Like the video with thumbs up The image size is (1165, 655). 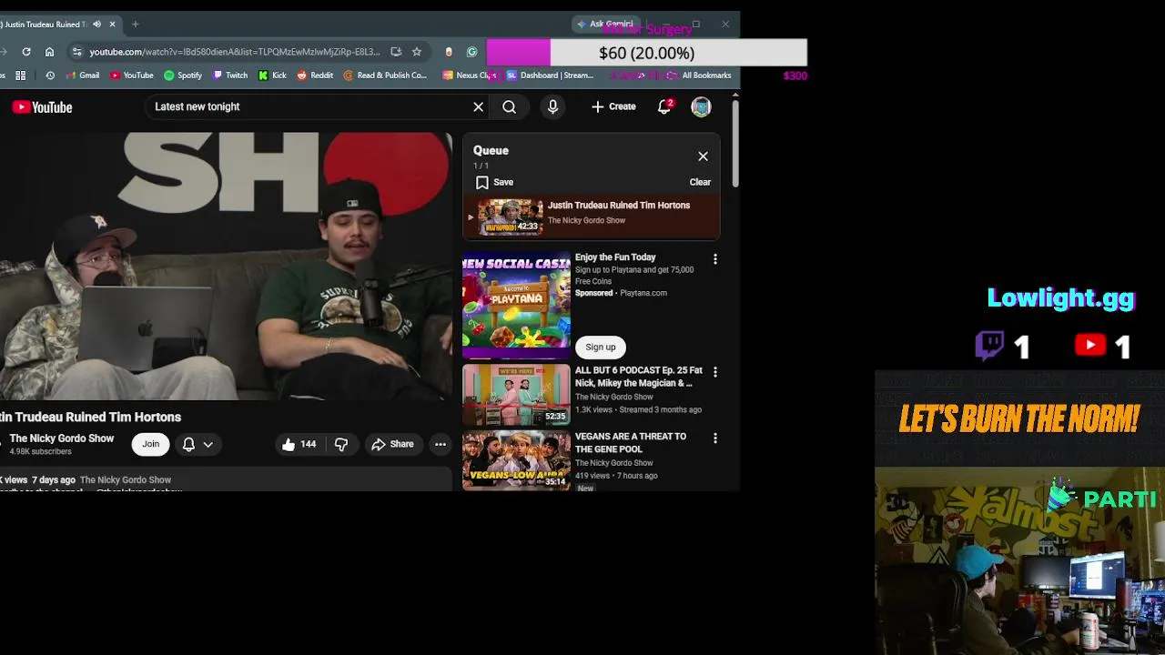(299, 444)
